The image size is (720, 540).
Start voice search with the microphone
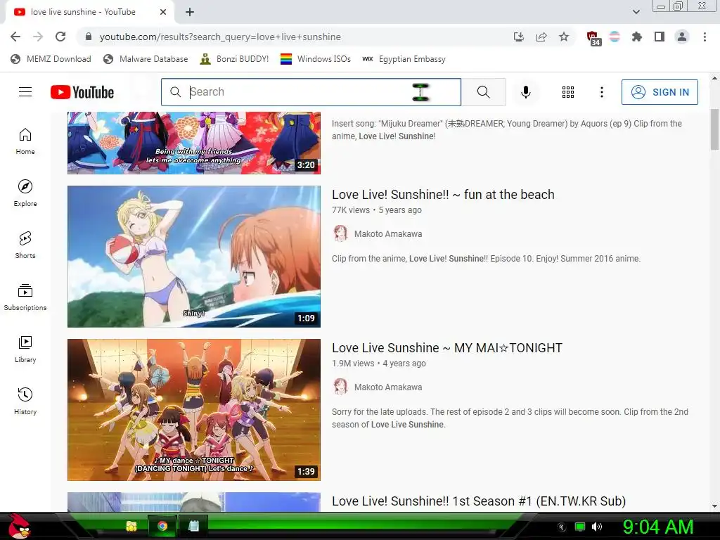[526, 92]
